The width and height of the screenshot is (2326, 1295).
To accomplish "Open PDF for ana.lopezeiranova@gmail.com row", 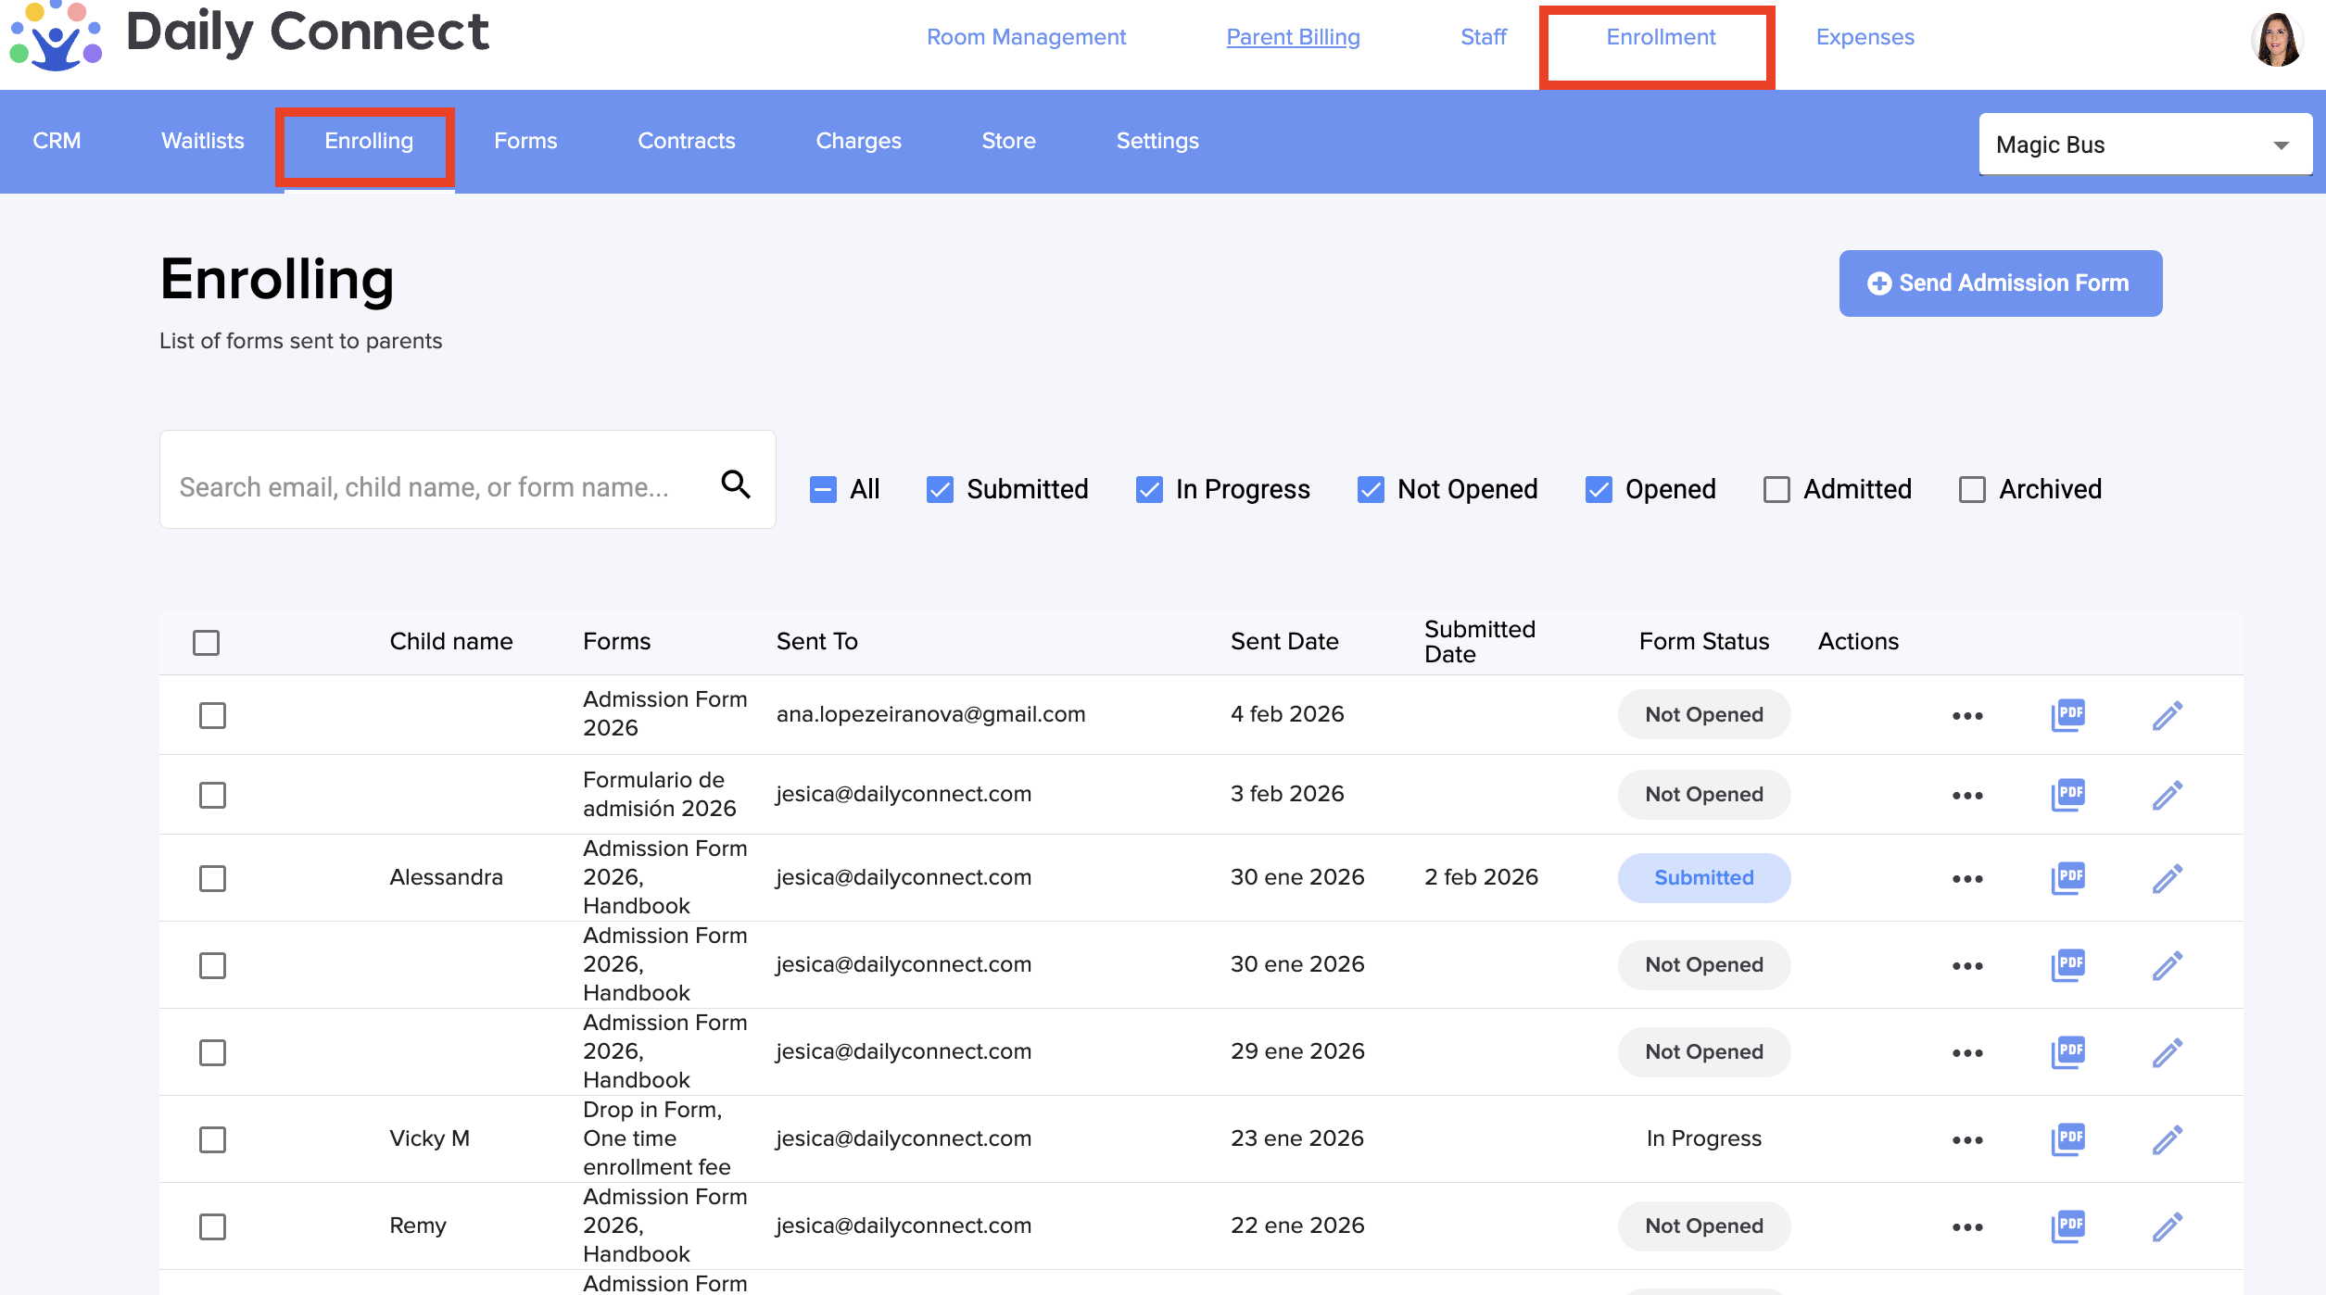I will 2067,714.
